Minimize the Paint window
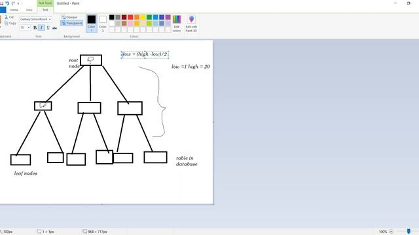Image resolution: width=419 pixels, height=235 pixels. pyautogui.click(x=395, y=3)
